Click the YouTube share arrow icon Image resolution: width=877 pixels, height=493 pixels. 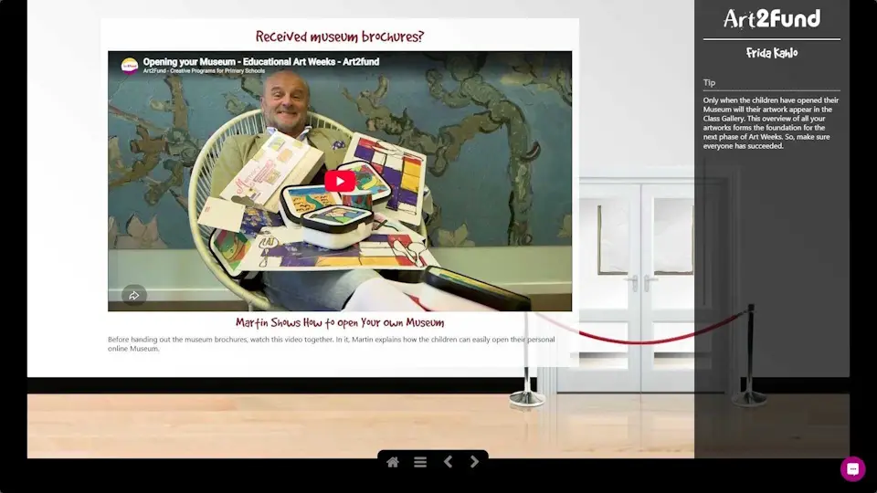click(x=134, y=295)
